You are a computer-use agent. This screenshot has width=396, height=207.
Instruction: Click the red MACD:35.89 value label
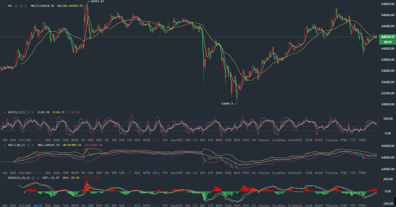click(91, 178)
